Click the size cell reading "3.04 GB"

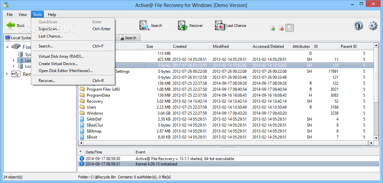click(x=164, y=113)
